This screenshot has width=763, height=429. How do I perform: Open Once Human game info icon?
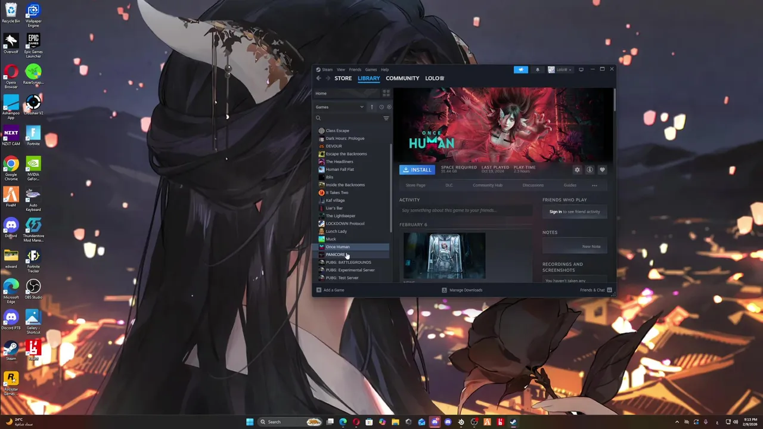(x=590, y=170)
